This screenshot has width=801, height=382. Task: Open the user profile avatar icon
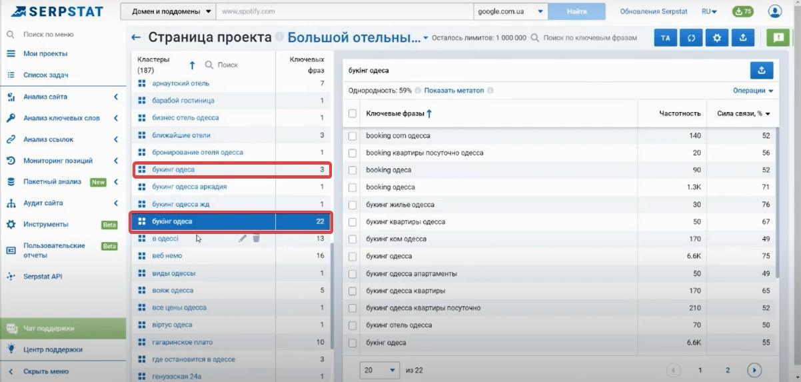(775, 11)
